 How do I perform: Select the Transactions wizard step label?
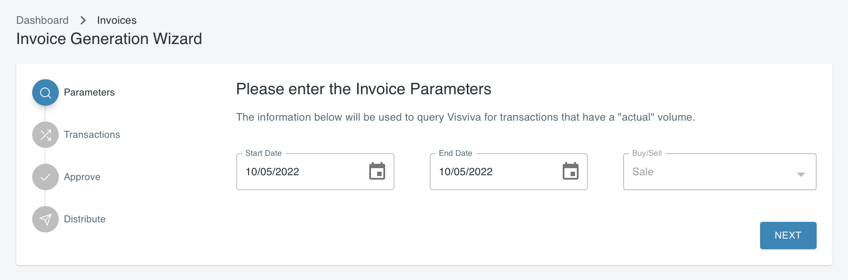pos(92,135)
